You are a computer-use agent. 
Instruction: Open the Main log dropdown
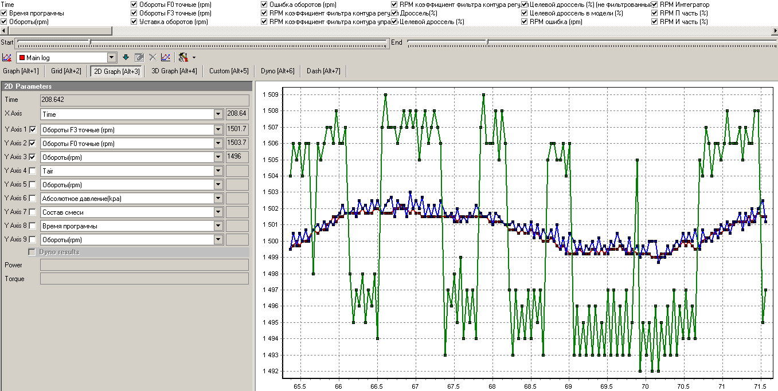[112, 58]
